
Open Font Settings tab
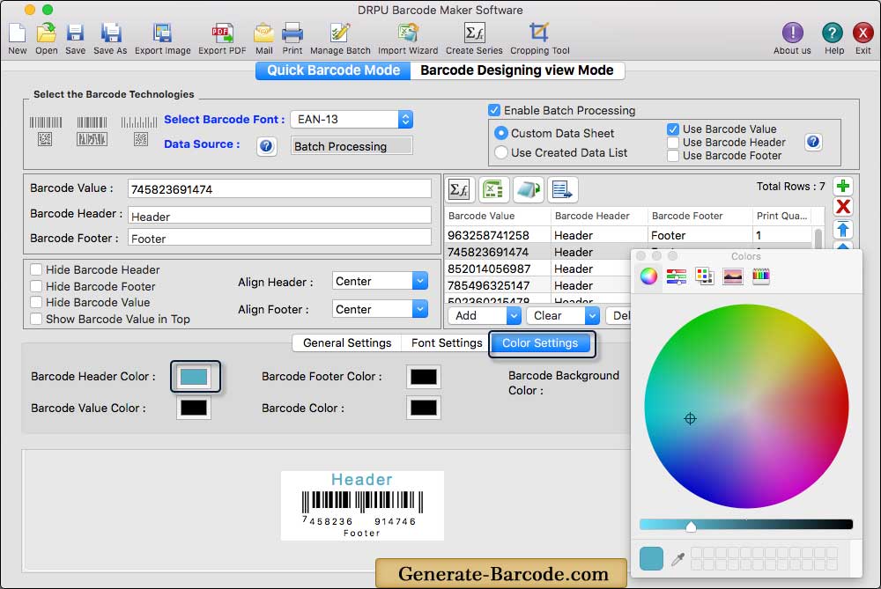coord(447,343)
